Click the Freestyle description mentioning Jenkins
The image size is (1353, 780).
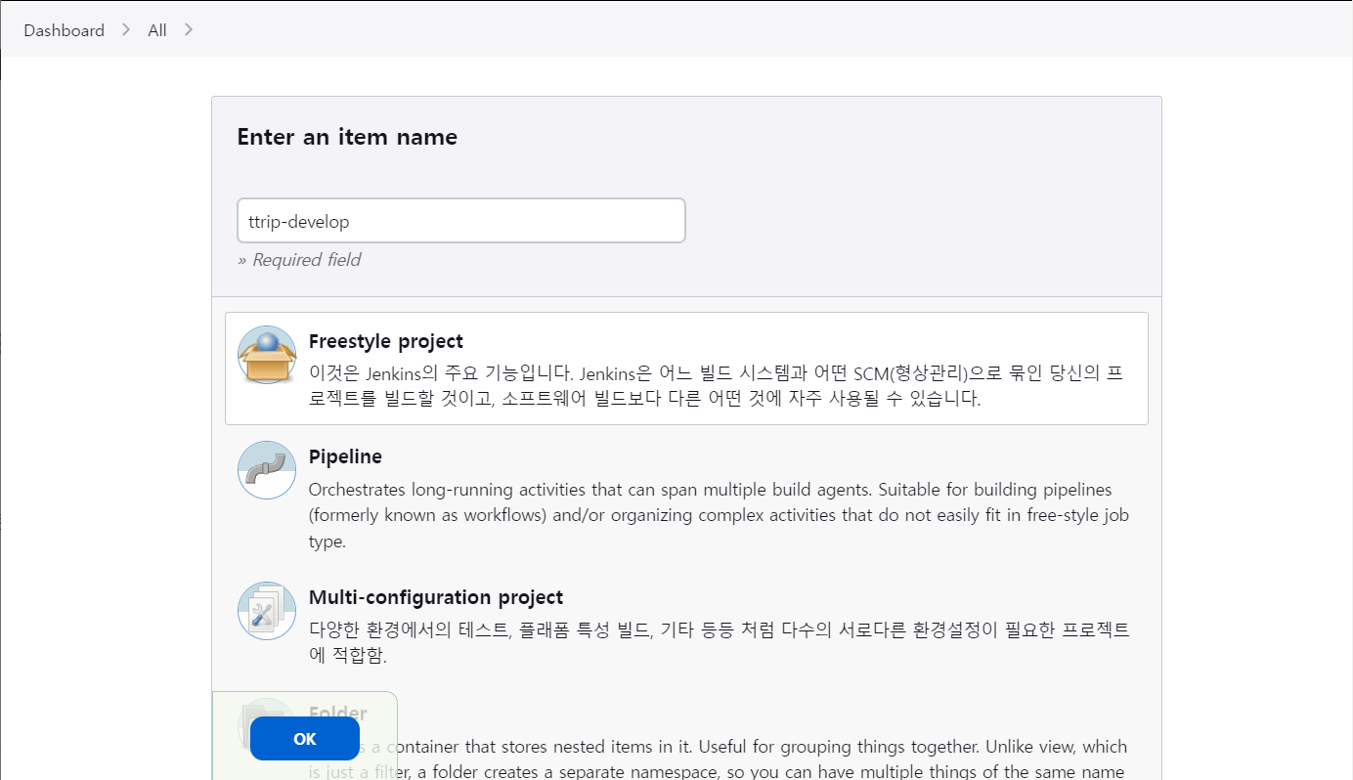tap(716, 386)
